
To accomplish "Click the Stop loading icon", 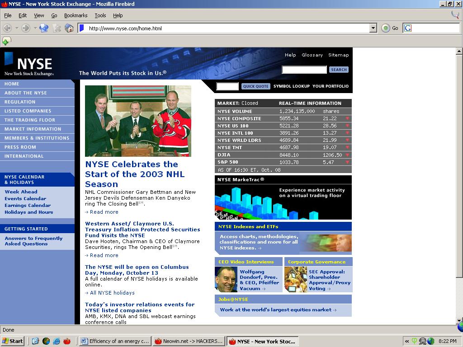I will click(57, 28).
